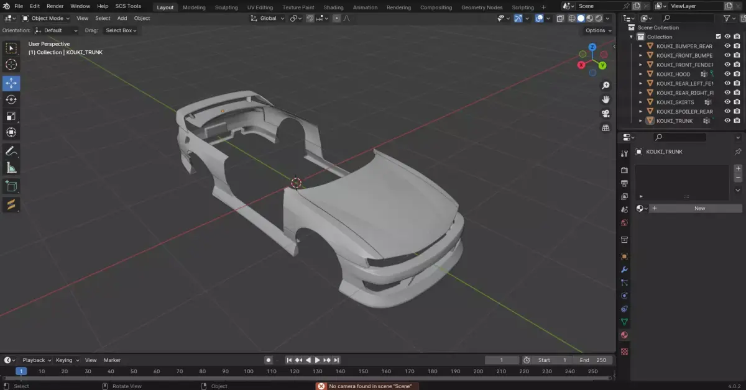Open the Particles properties tab
This screenshot has height=390, width=746.
(624, 283)
